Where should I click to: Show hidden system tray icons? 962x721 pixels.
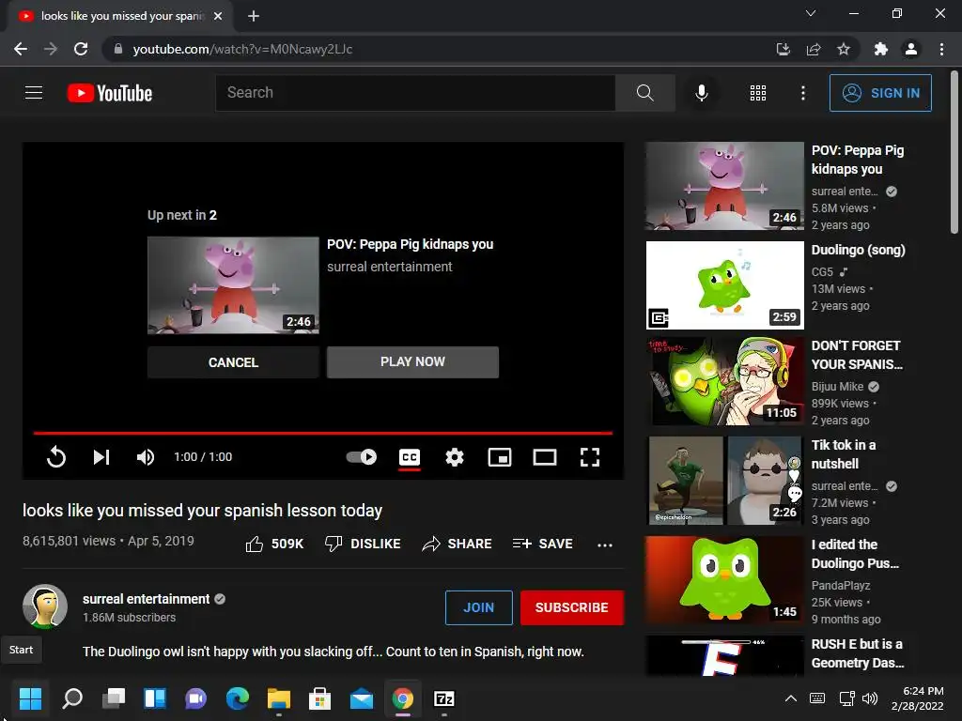(791, 698)
